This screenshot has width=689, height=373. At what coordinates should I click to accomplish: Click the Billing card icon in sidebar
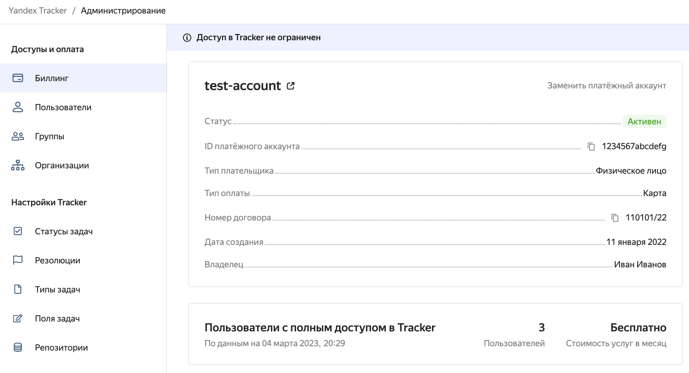click(18, 78)
